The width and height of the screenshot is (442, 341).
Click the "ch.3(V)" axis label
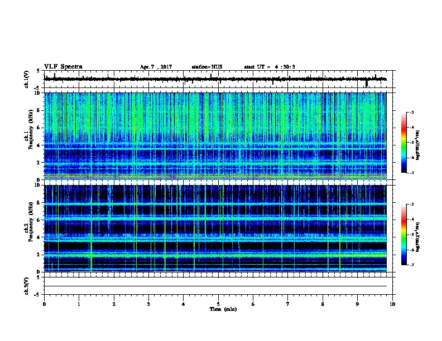[26, 286]
